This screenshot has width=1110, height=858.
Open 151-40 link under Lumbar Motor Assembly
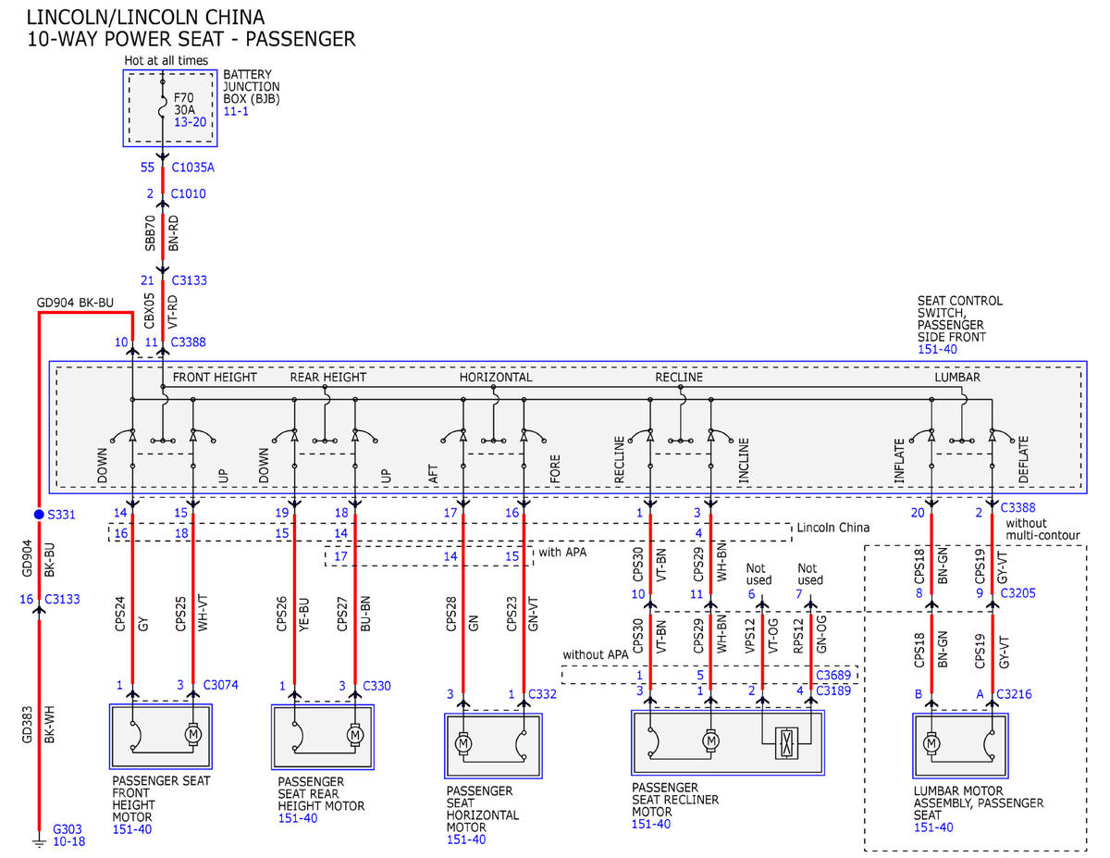933,827
